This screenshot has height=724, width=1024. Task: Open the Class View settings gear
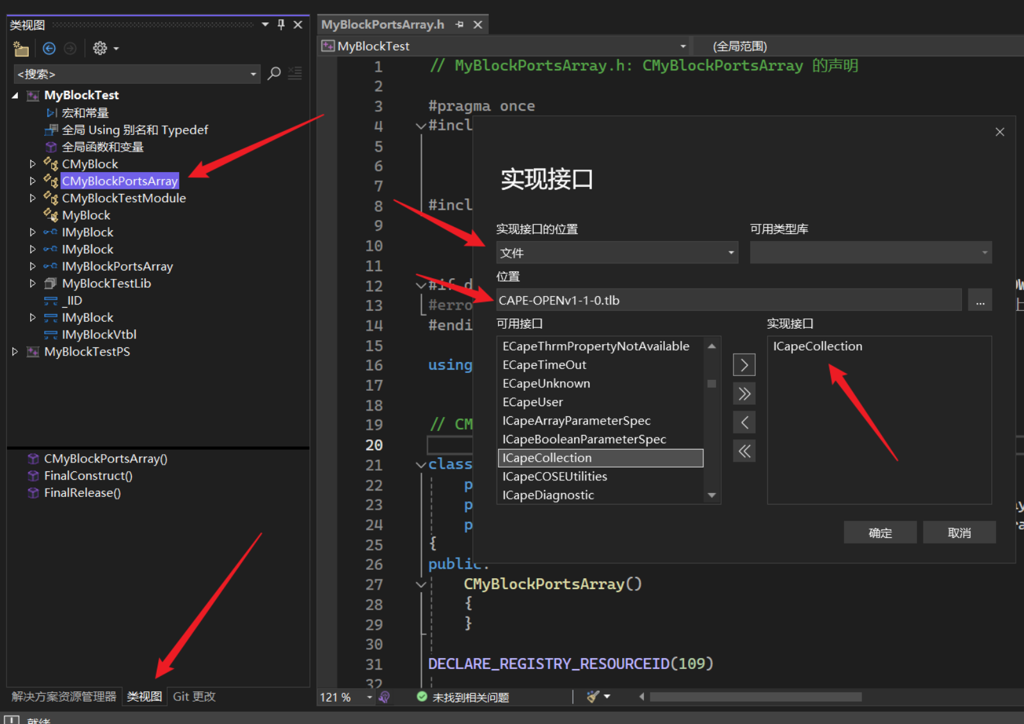point(100,49)
